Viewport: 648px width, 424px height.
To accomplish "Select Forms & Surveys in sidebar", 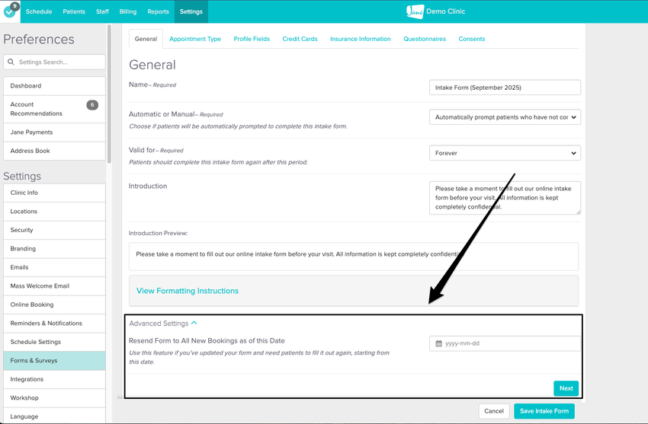I will pos(54,361).
